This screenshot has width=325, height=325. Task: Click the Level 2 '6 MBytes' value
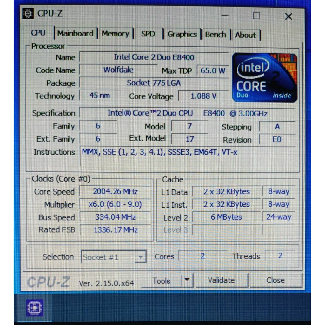point(227,217)
